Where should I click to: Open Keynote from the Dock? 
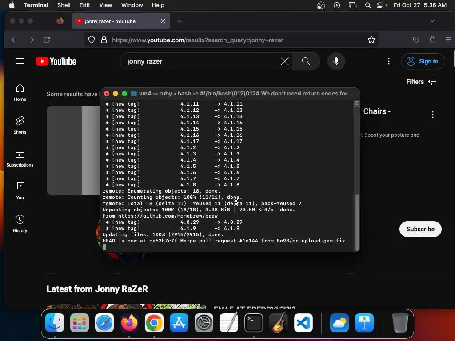click(x=364, y=323)
